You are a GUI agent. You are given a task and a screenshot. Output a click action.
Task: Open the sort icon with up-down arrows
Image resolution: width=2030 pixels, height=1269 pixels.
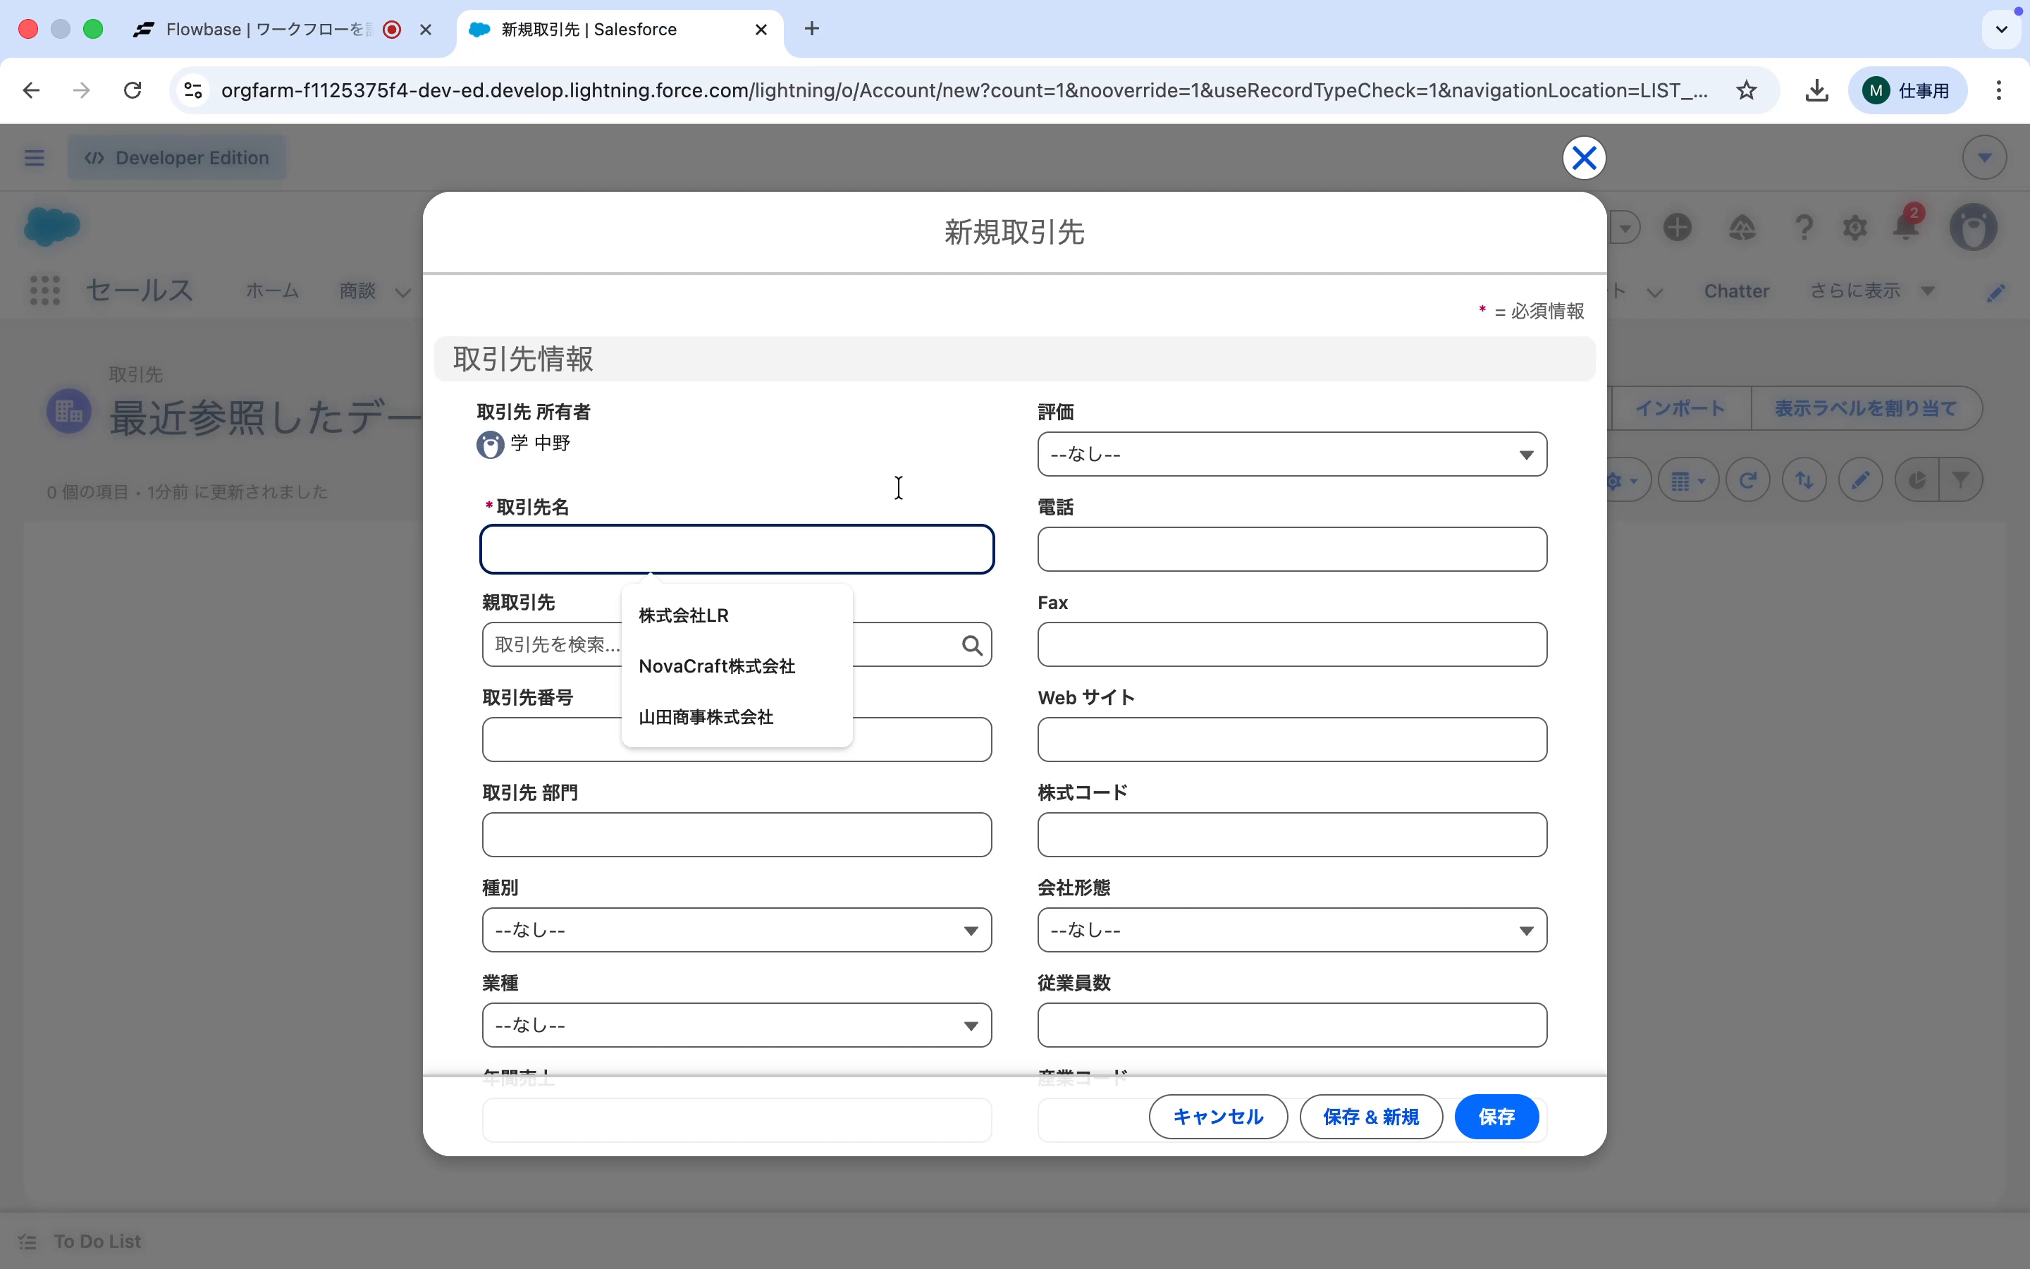tap(1804, 479)
